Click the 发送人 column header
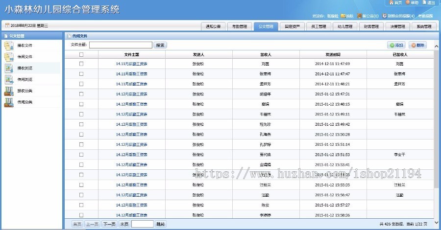The height and width of the screenshot is (230, 441). [x=198, y=54]
